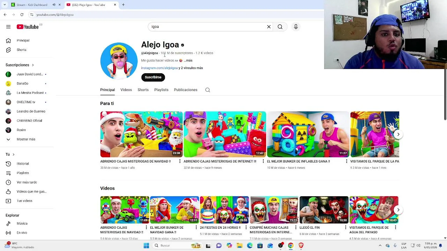Click Suscribirse button
Screen dimensions: 447x251
pyautogui.click(x=153, y=77)
